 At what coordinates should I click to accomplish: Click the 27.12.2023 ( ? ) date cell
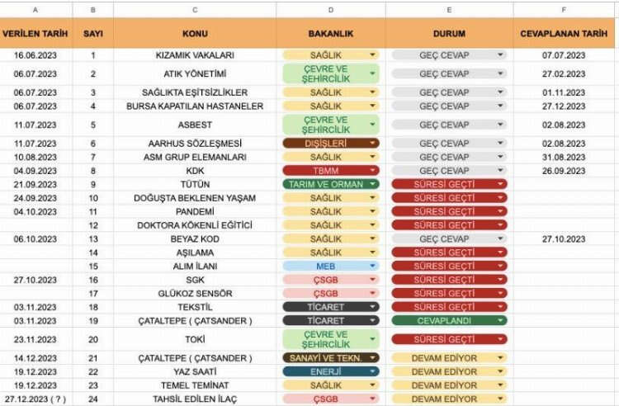pos(35,399)
